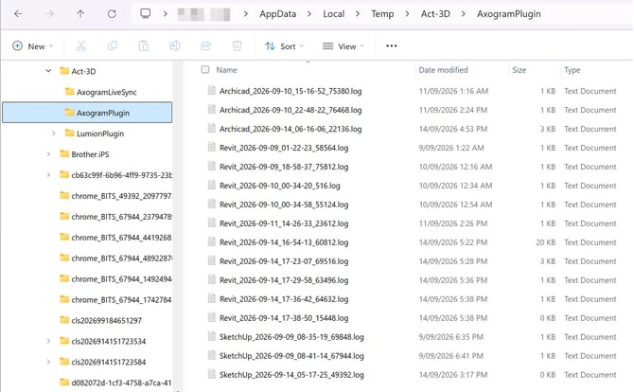Open the New dropdown menu
634x392 pixels.
(33, 46)
